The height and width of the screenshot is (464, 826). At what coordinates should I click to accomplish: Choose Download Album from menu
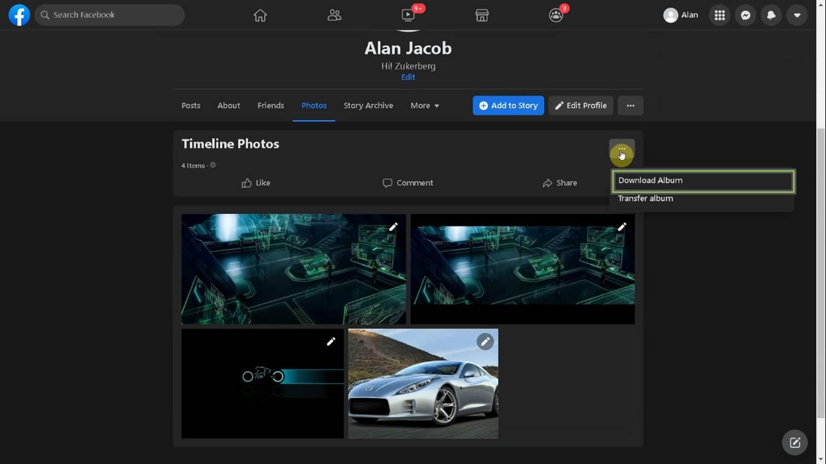click(703, 181)
